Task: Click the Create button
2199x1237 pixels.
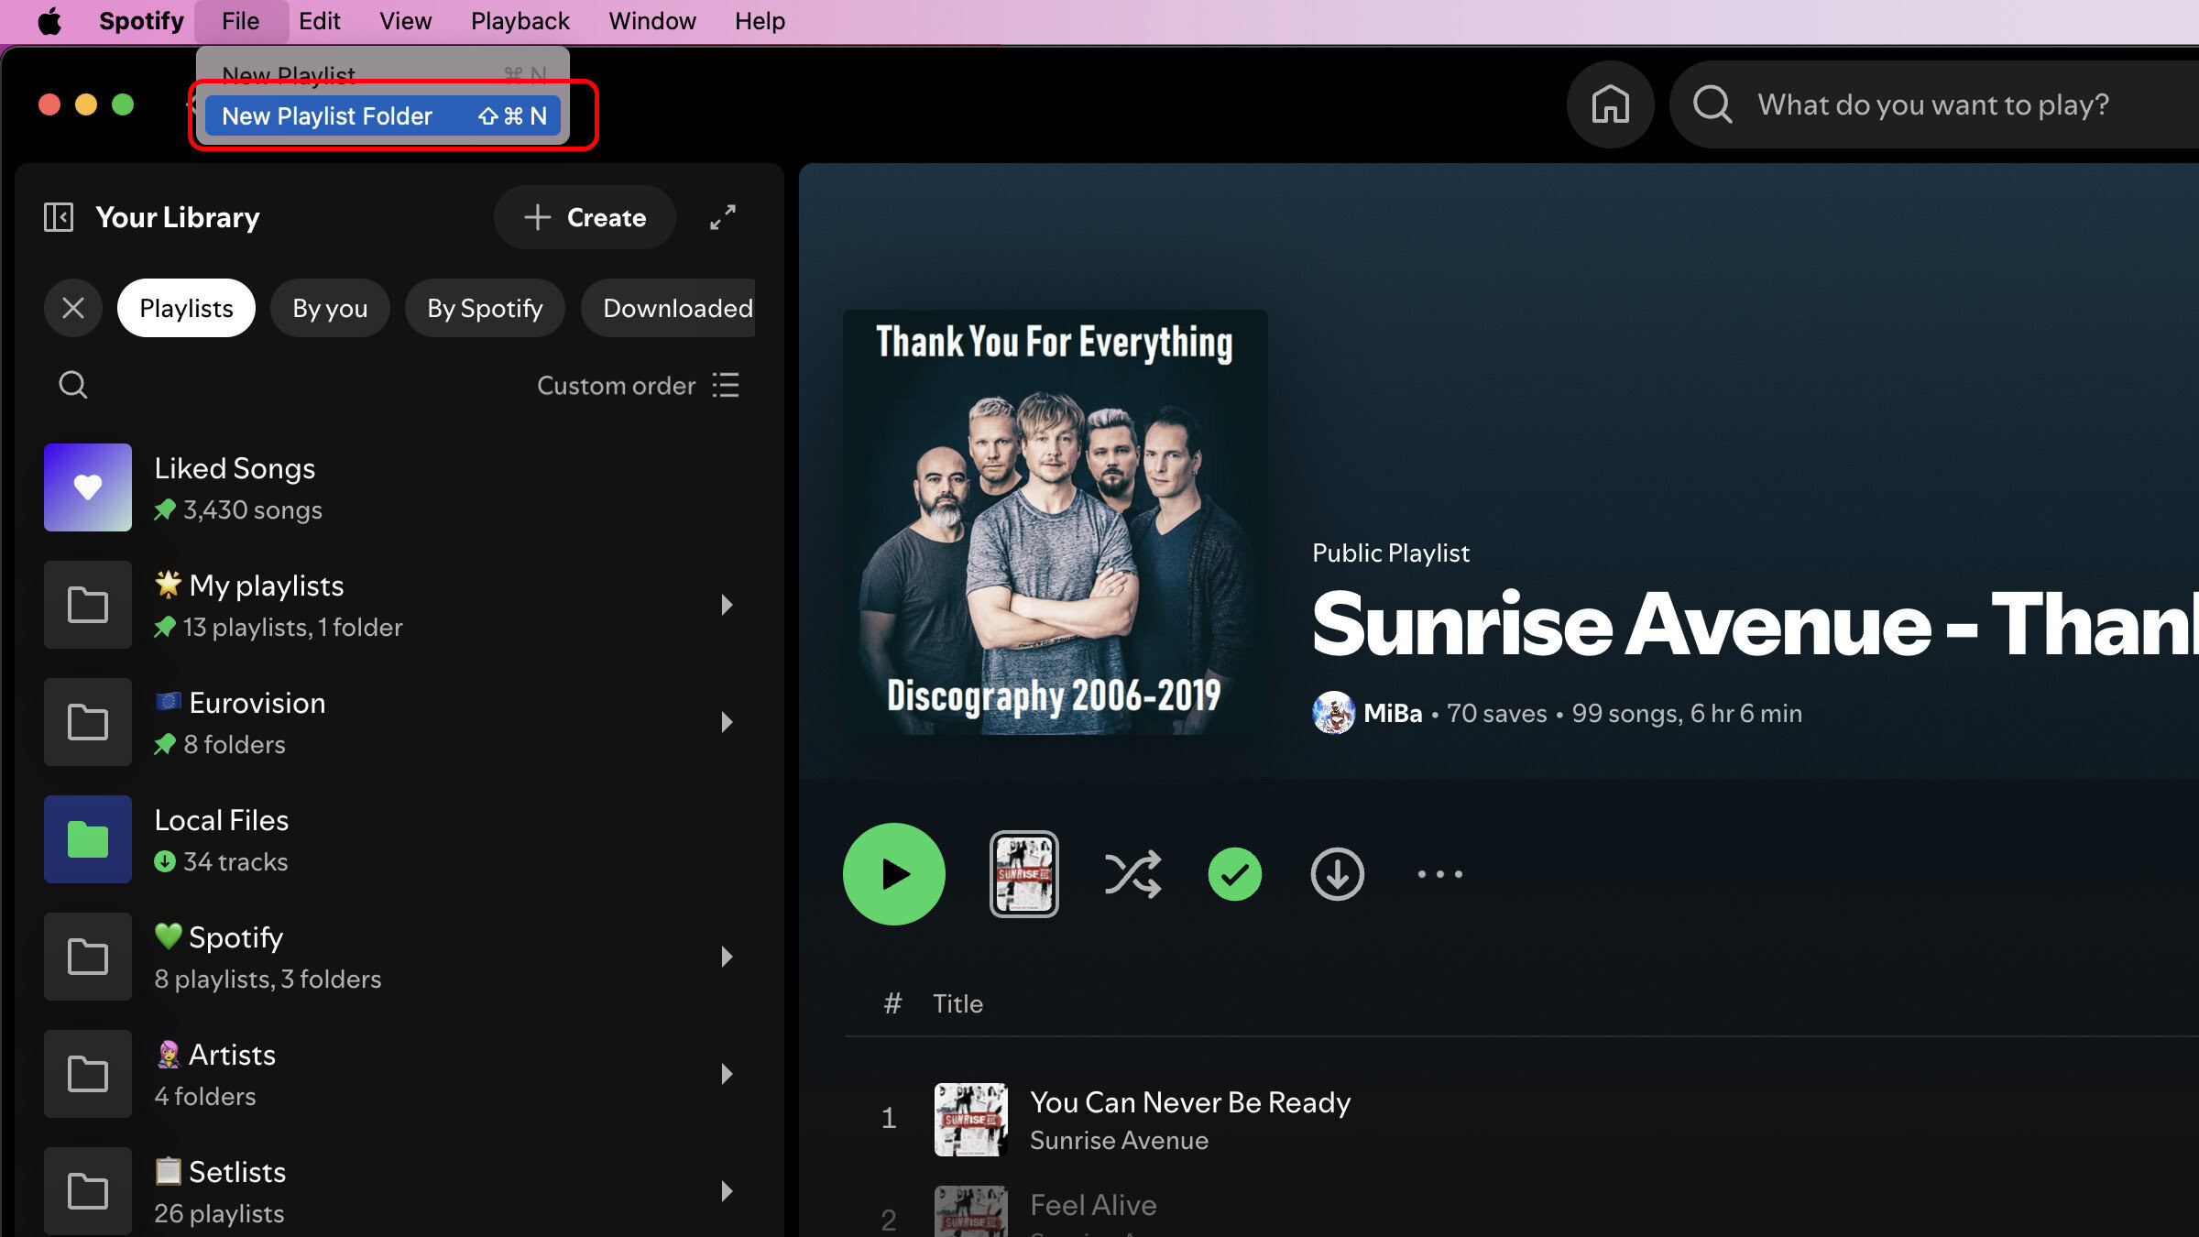Action: click(x=585, y=217)
